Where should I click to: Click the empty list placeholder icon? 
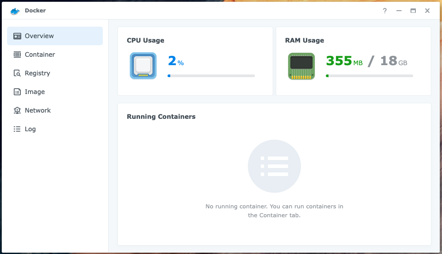pos(274,166)
